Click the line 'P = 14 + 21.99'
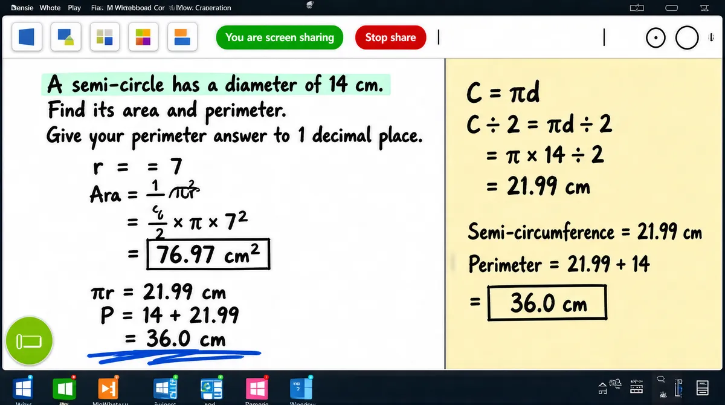The width and height of the screenshot is (725, 405). [170, 315]
